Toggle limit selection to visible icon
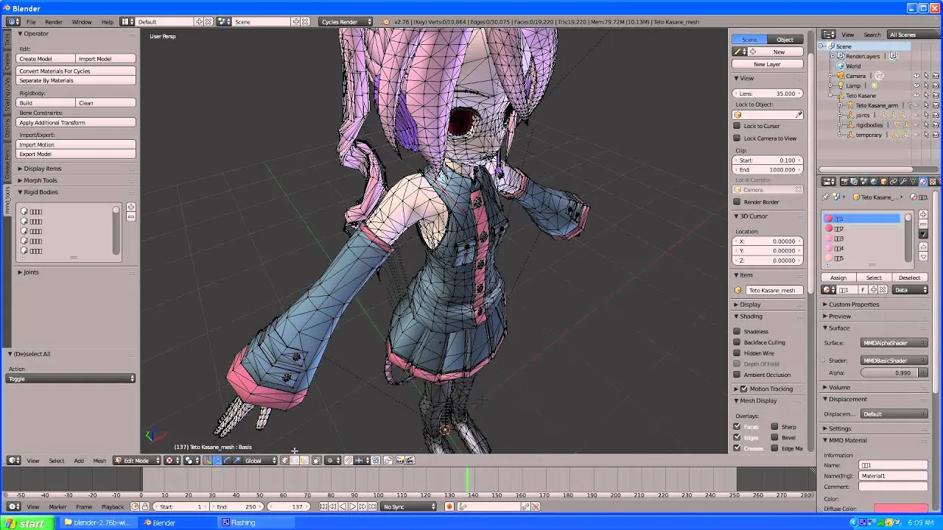943x530 pixels. [x=317, y=460]
